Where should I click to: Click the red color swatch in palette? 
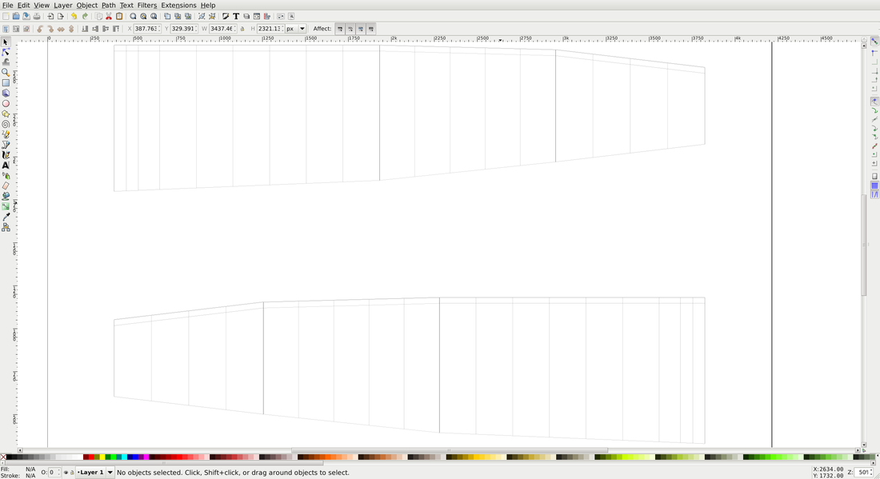click(88, 457)
